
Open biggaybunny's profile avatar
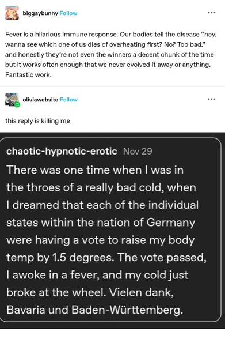[x=12, y=13]
